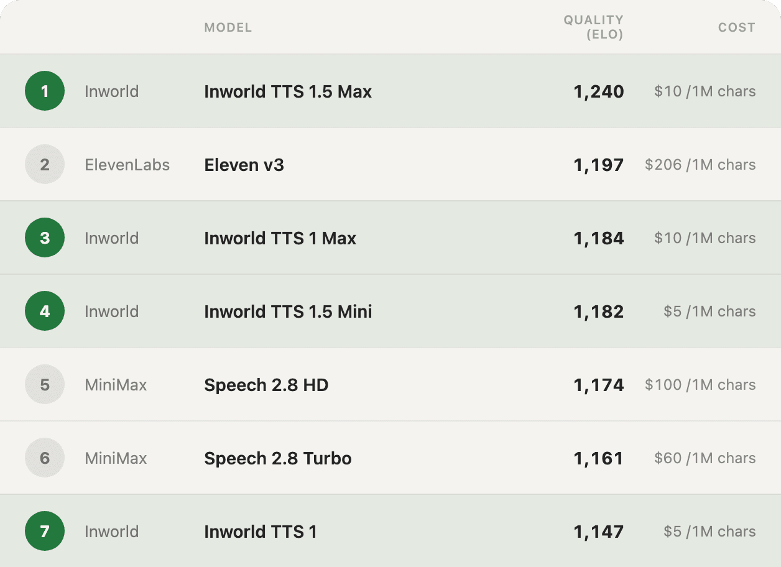Click the green rank 4 badge
This screenshot has height=567, width=781.
[45, 311]
